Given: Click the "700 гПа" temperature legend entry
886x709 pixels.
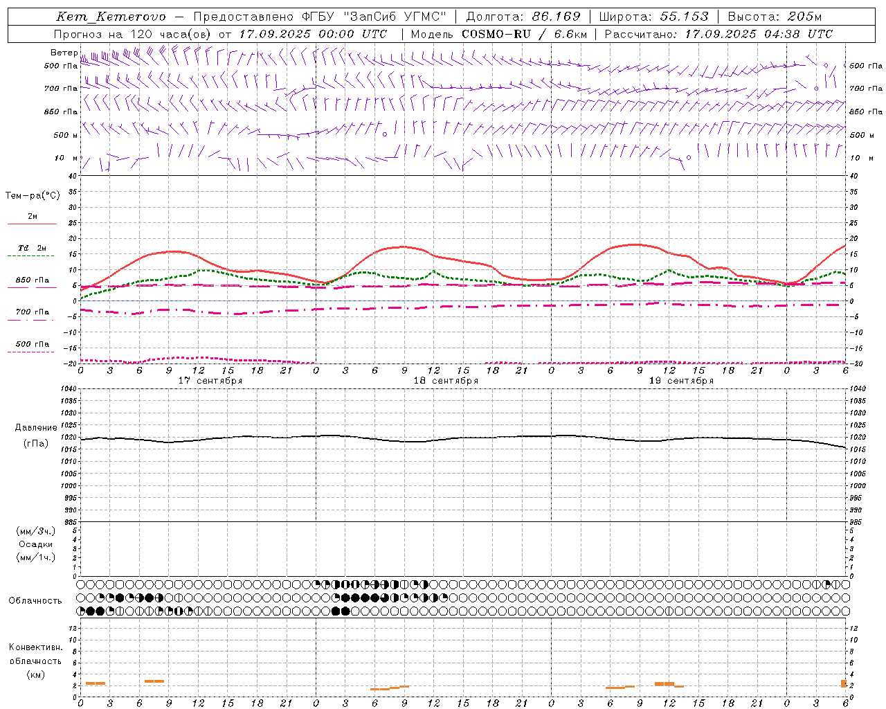Looking at the screenshot, I should [x=33, y=312].
